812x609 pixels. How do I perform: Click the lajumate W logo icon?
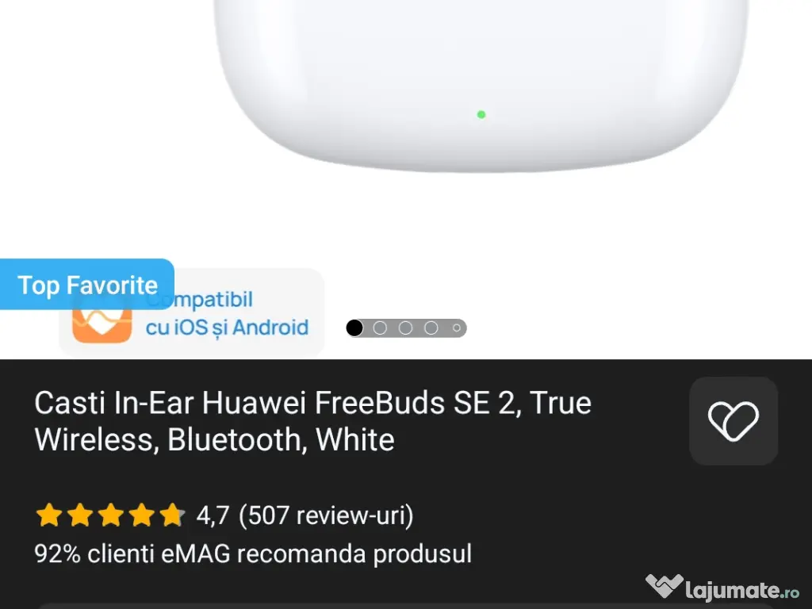pos(665,586)
